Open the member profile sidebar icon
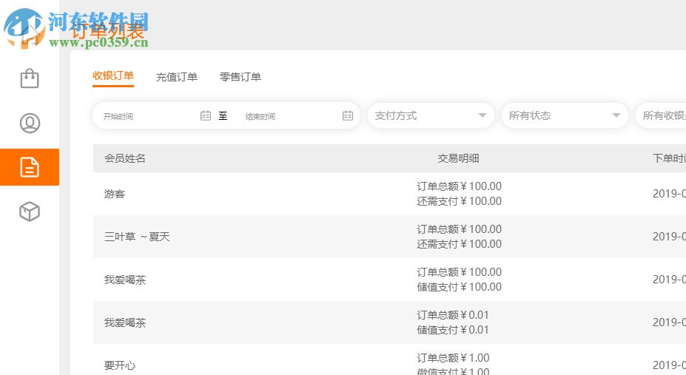This screenshot has width=686, height=375. (x=30, y=123)
